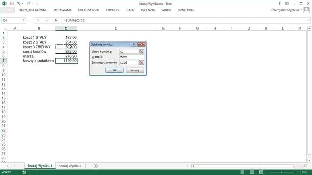Click the vertical scrollbar up arrow
The image size is (312, 175).
(x=309, y=29)
